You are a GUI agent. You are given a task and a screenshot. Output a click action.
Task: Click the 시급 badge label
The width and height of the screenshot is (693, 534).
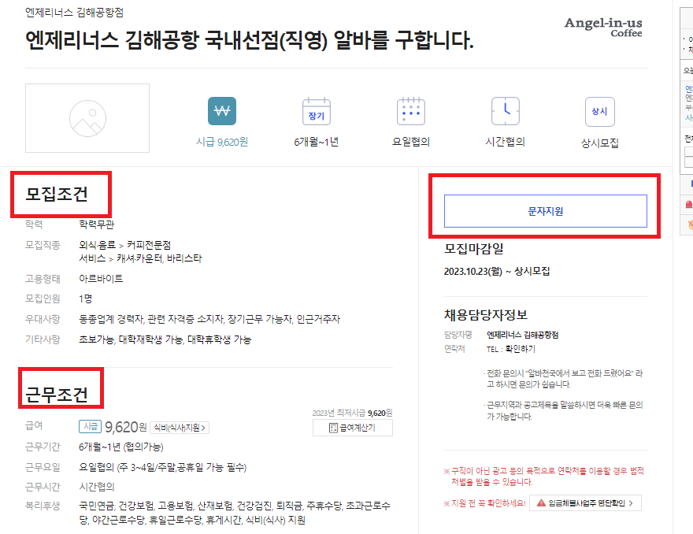coord(90,426)
